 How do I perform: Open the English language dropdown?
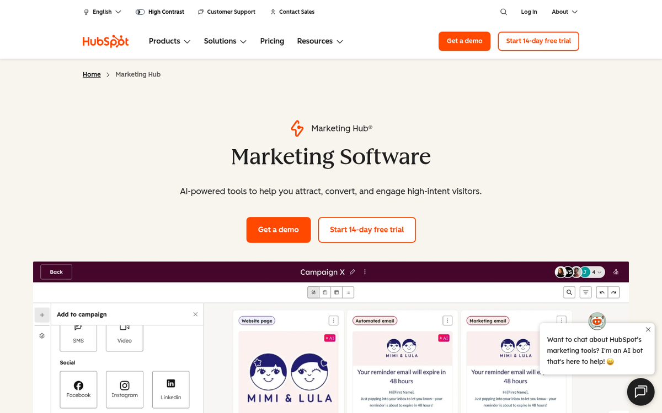[x=102, y=12]
